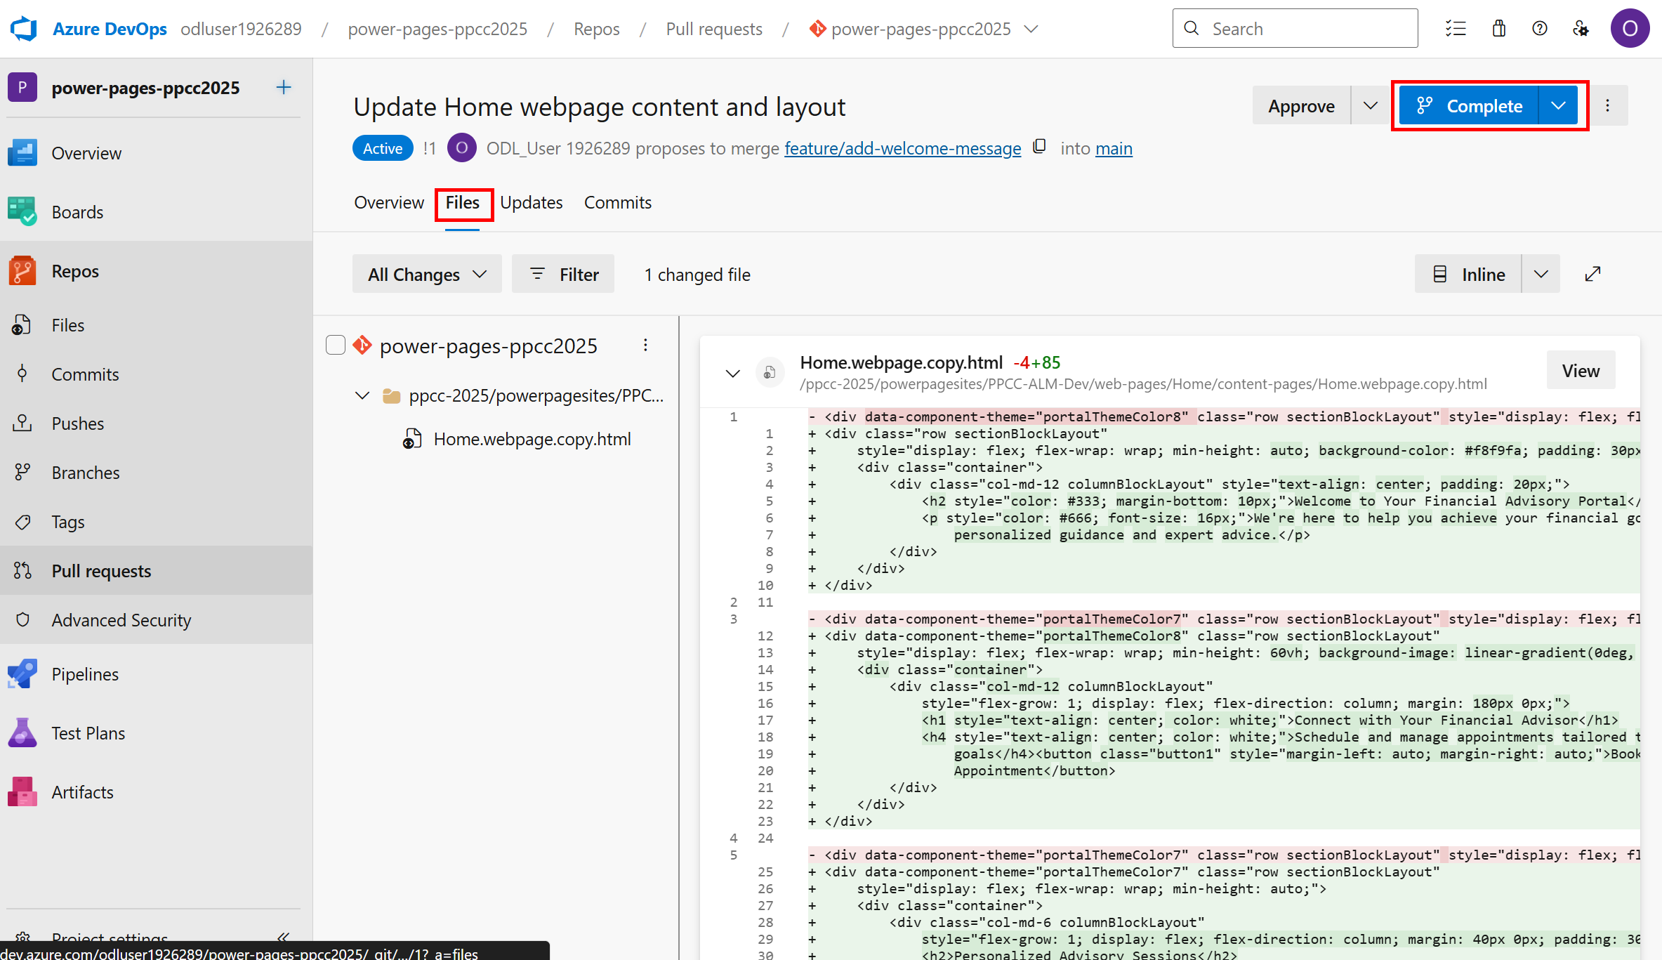Expand the Complete button options

click(x=1559, y=105)
